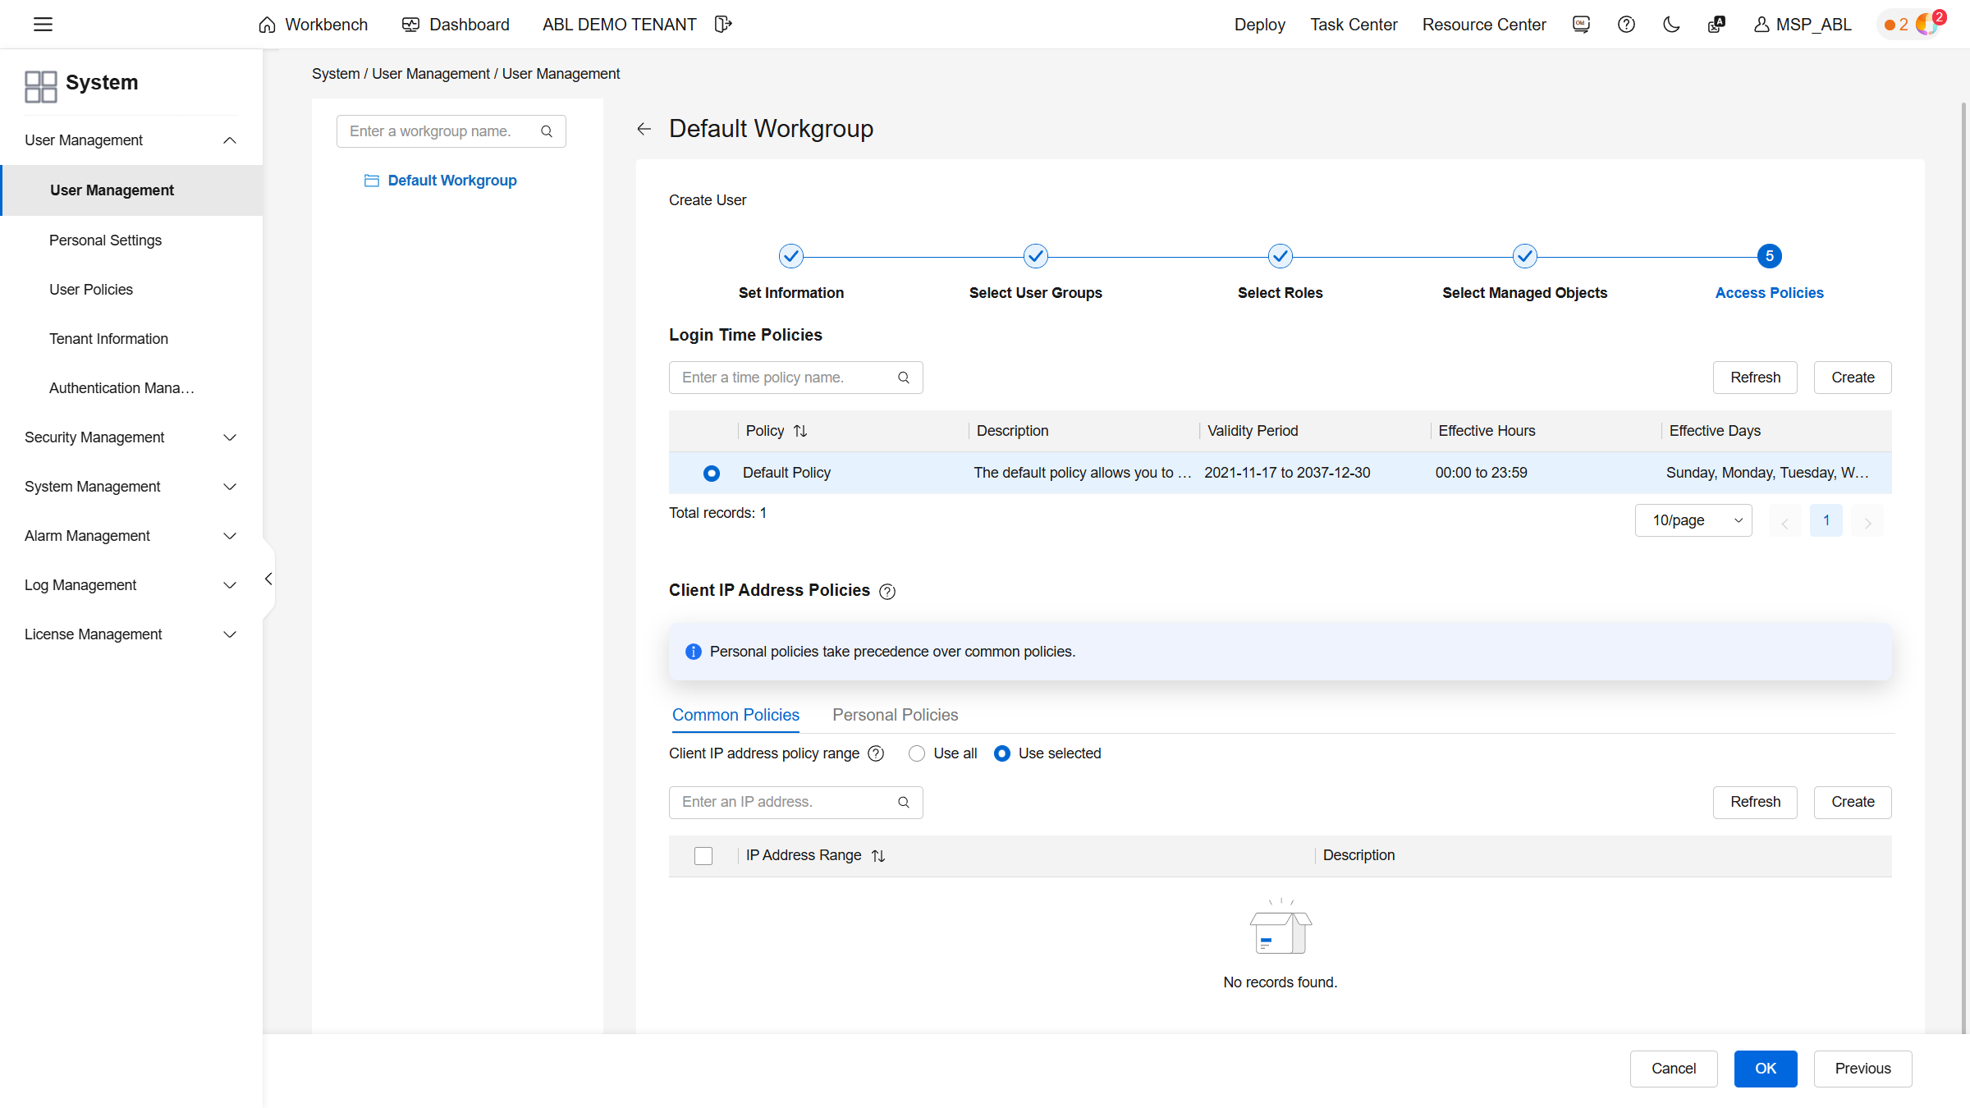The height and width of the screenshot is (1108, 1970).
Task: Collapse the sidebar with the arrow handle
Action: (x=268, y=579)
